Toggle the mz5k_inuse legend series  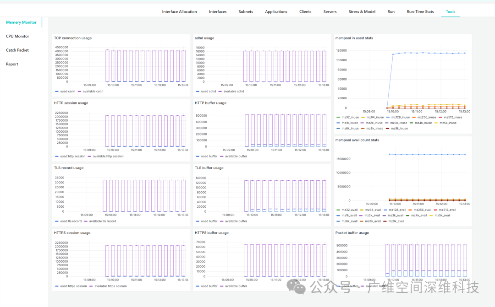coord(445,123)
